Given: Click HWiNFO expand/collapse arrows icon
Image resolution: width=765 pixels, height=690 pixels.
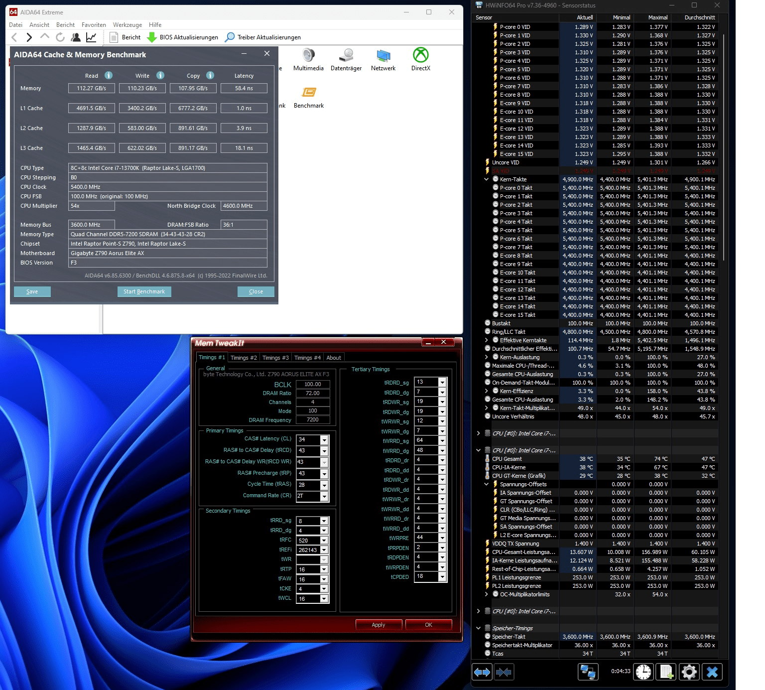Looking at the screenshot, I should pos(482,672).
